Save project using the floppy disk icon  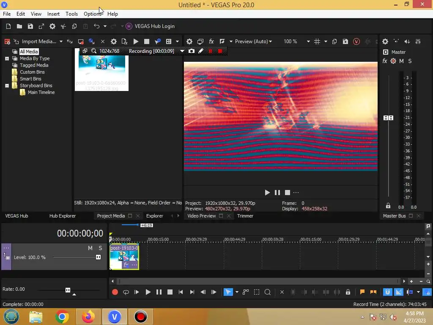[30, 26]
